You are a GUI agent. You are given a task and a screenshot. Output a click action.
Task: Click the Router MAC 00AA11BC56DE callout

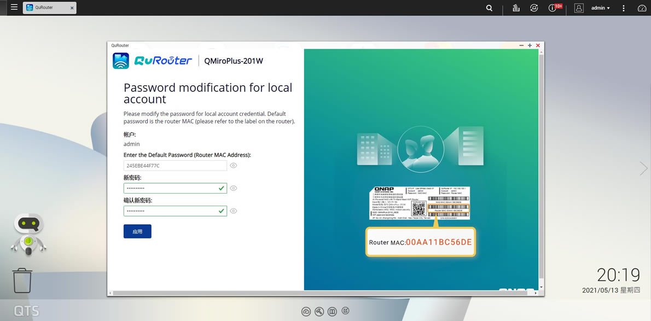[x=421, y=242]
